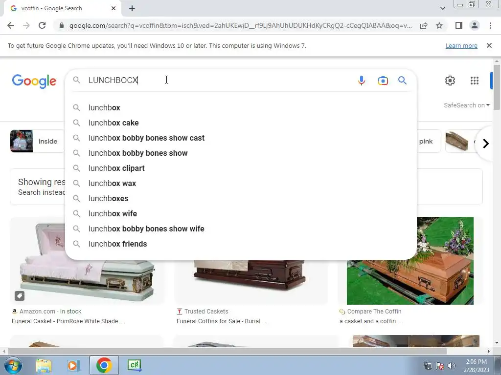This screenshot has width=501, height=375.
Task: Reload the page with the refresh icon
Action: 42,25
